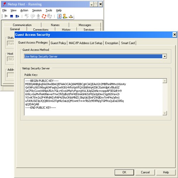Image resolution: width=178 pixels, height=178 pixels.
Task: Click the Cancel button
Action: (145, 172)
